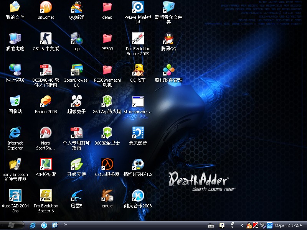Open the 腾讯QQ desktop icon
This screenshot has height=230, width=307.
pos(168,38)
